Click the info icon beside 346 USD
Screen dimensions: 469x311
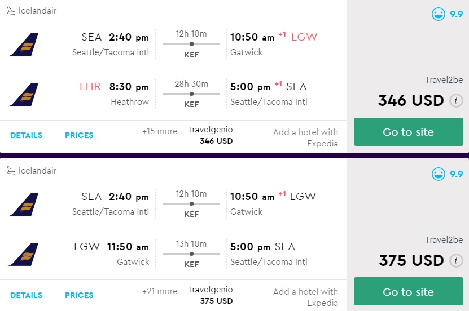click(456, 101)
